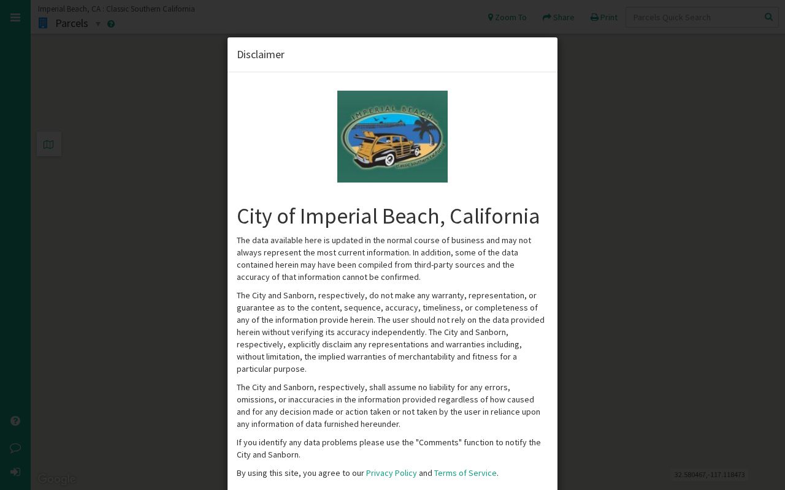The width and height of the screenshot is (785, 490).
Task: Open the Zoom To tool
Action: tap(507, 17)
